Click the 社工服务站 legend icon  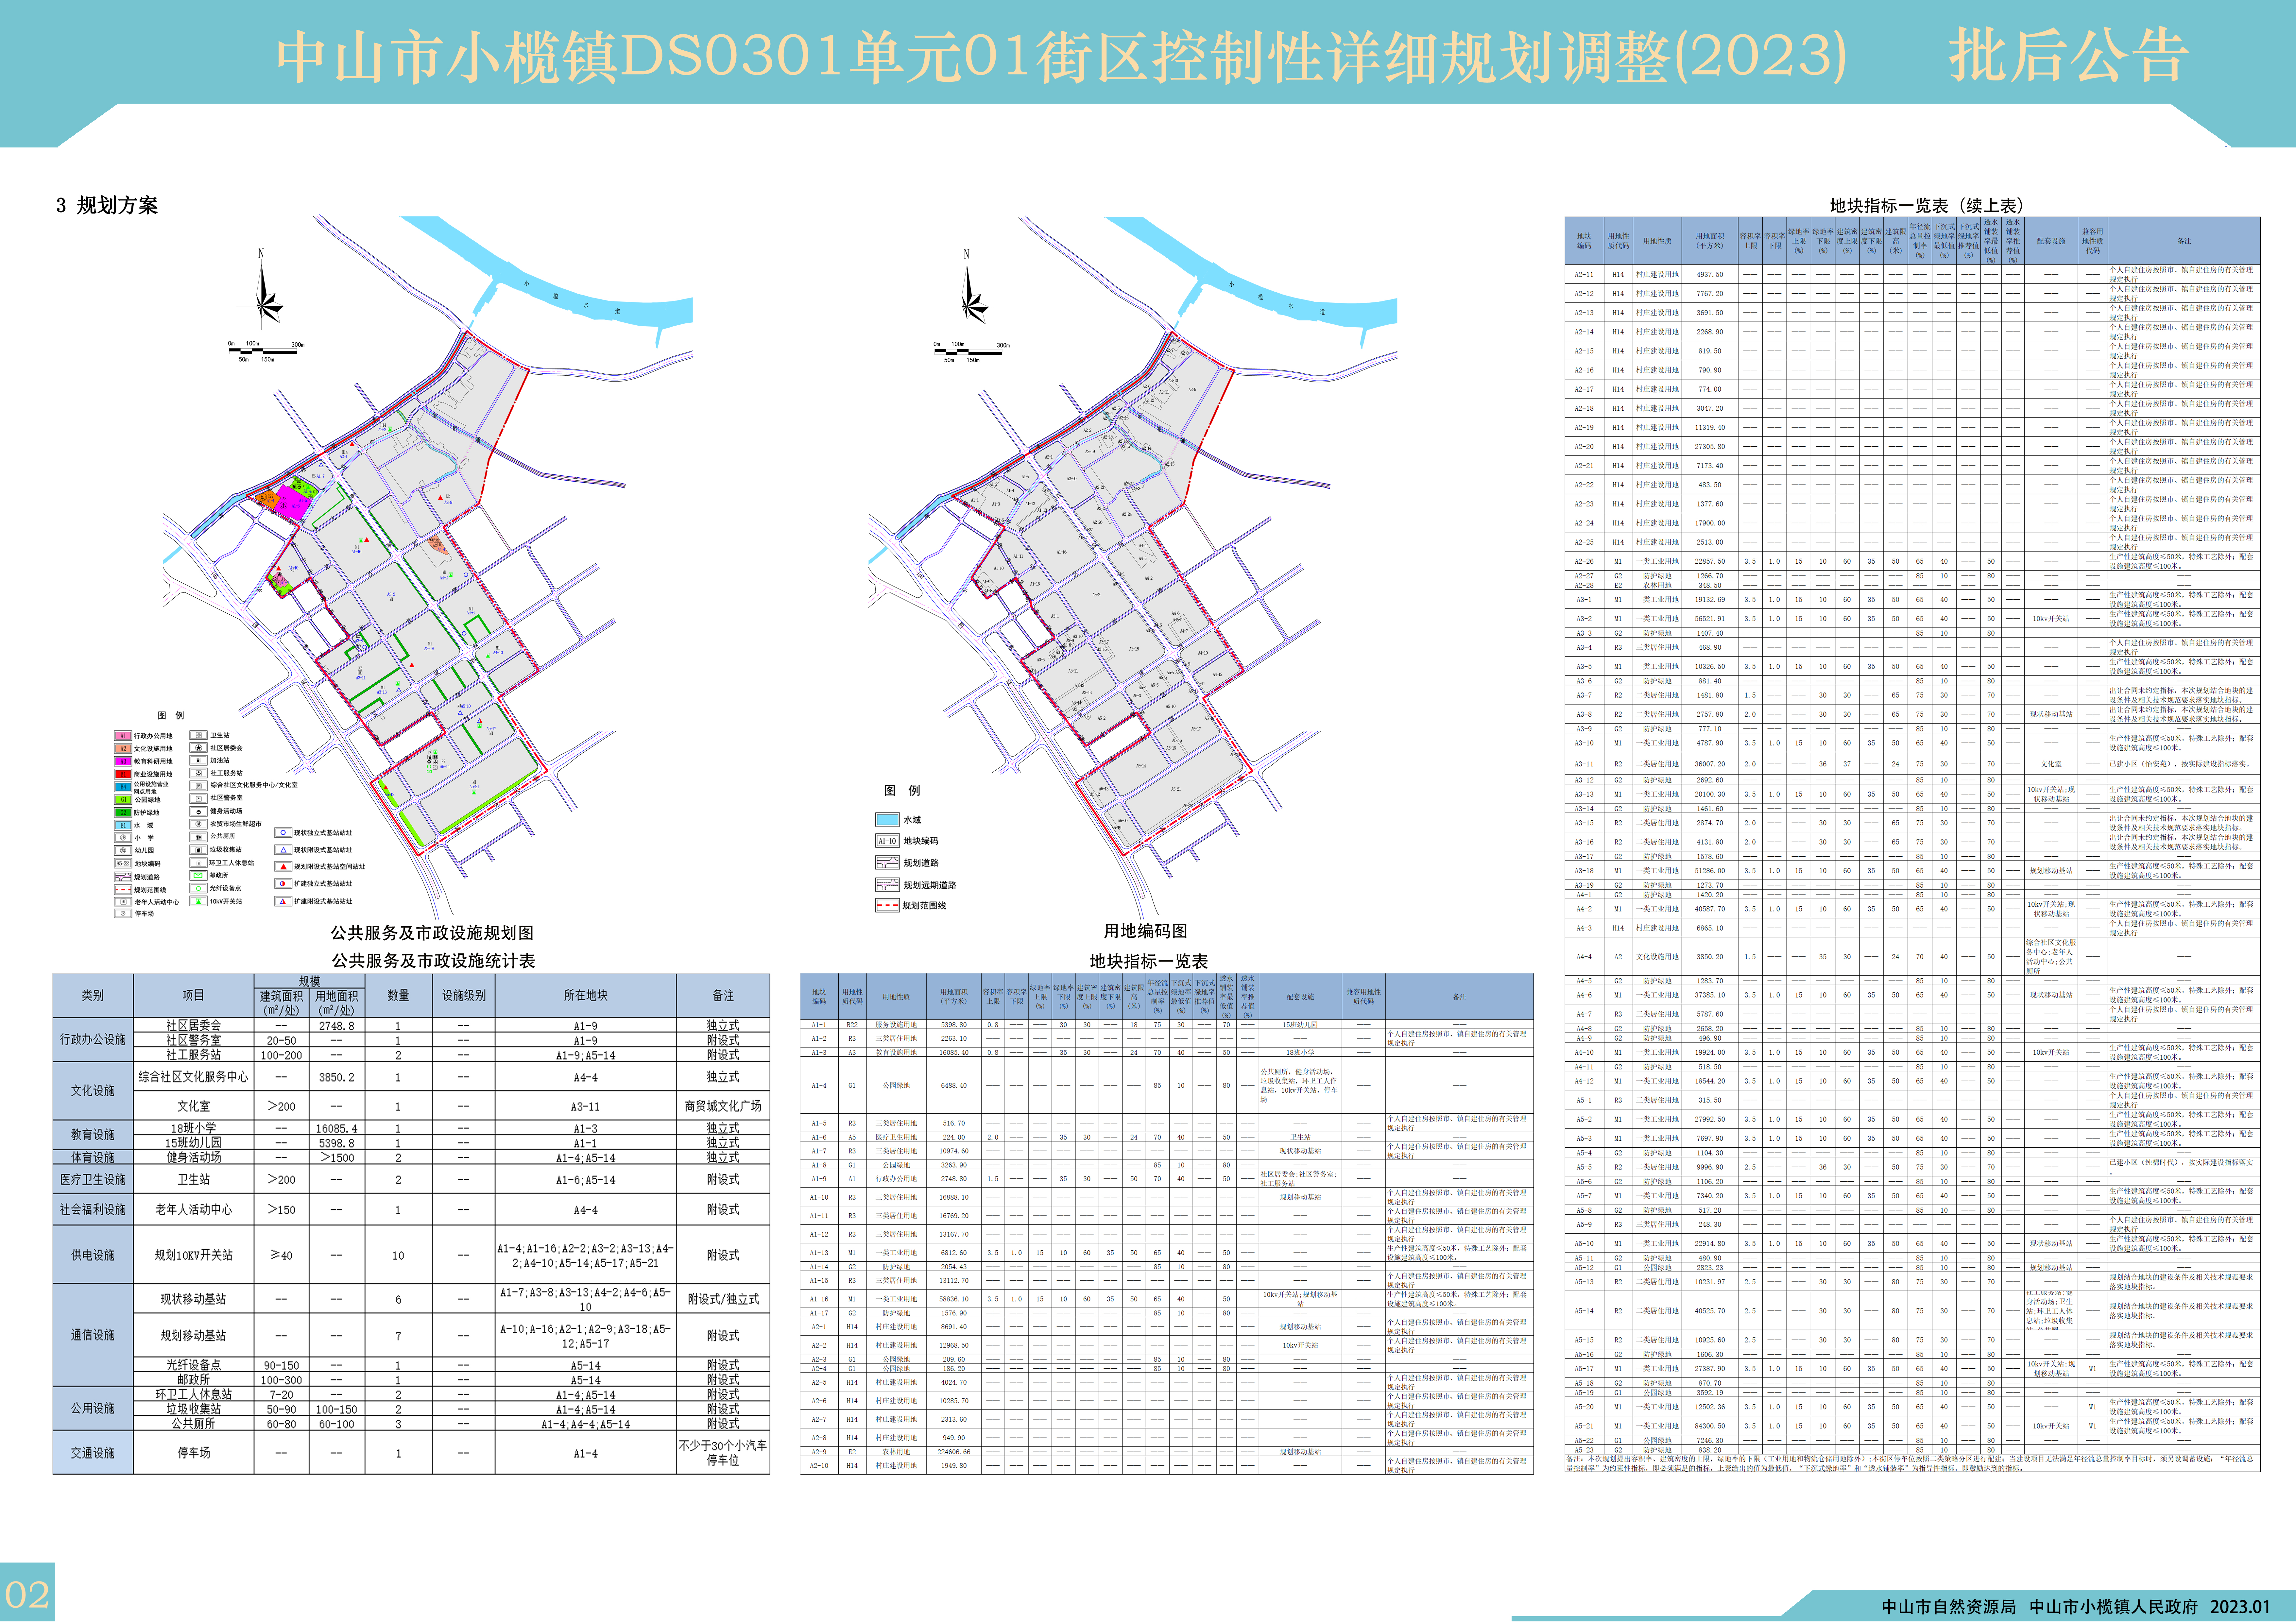click(199, 773)
